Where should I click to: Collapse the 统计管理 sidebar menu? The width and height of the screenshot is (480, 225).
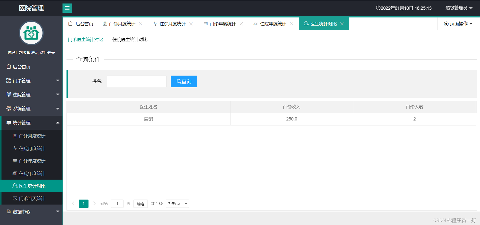tap(31, 123)
